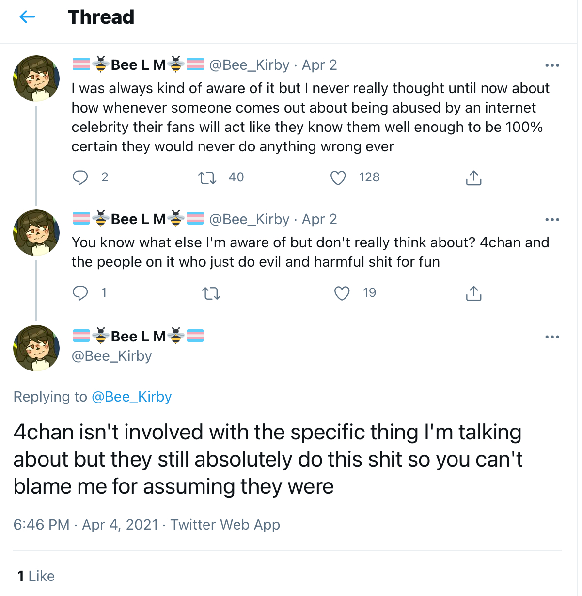Reply to the first tweet about internet celebrities
Viewport: 582px width, 596px height.
click(80, 178)
